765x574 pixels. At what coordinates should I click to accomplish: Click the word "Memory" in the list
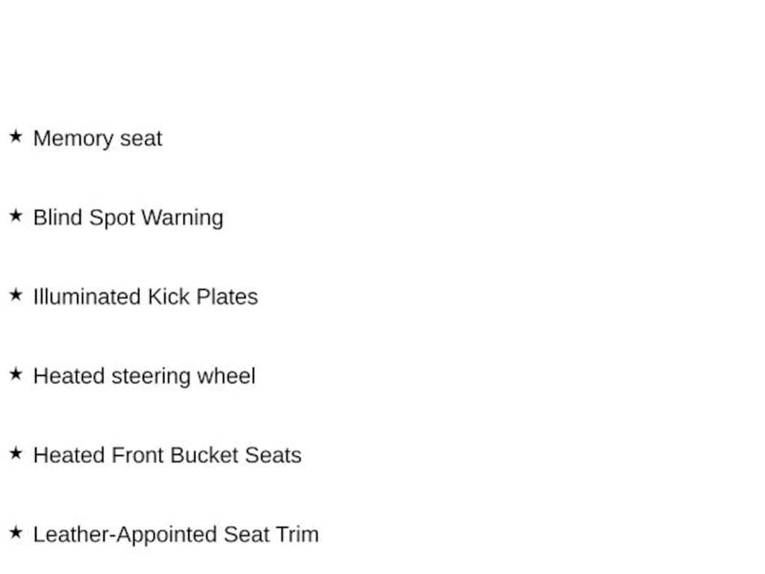click(68, 138)
